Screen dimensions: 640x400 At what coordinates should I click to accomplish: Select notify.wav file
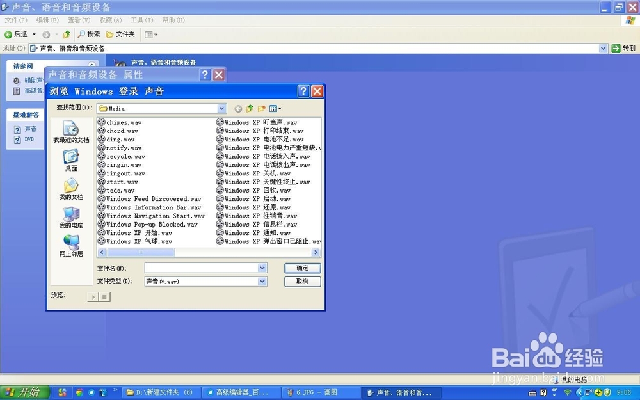(x=120, y=148)
